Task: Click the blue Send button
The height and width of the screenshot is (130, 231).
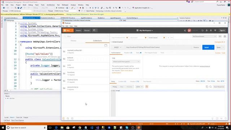Action: [x=206, y=47]
